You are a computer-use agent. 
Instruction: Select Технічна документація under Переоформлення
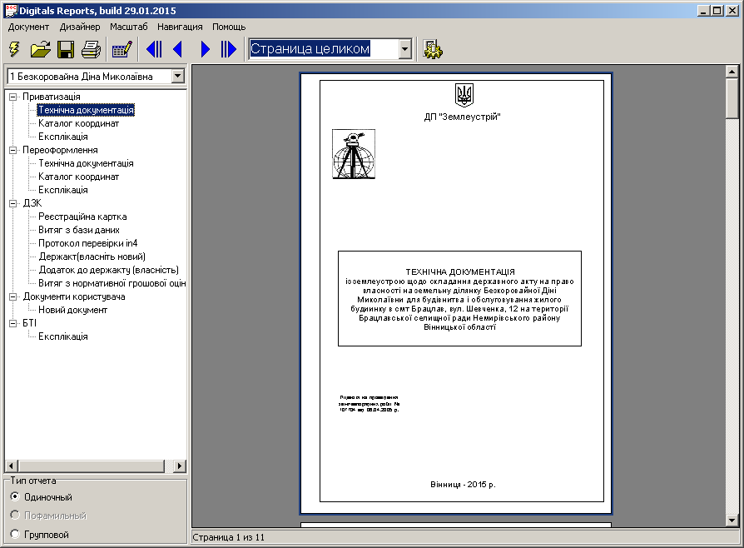point(86,163)
